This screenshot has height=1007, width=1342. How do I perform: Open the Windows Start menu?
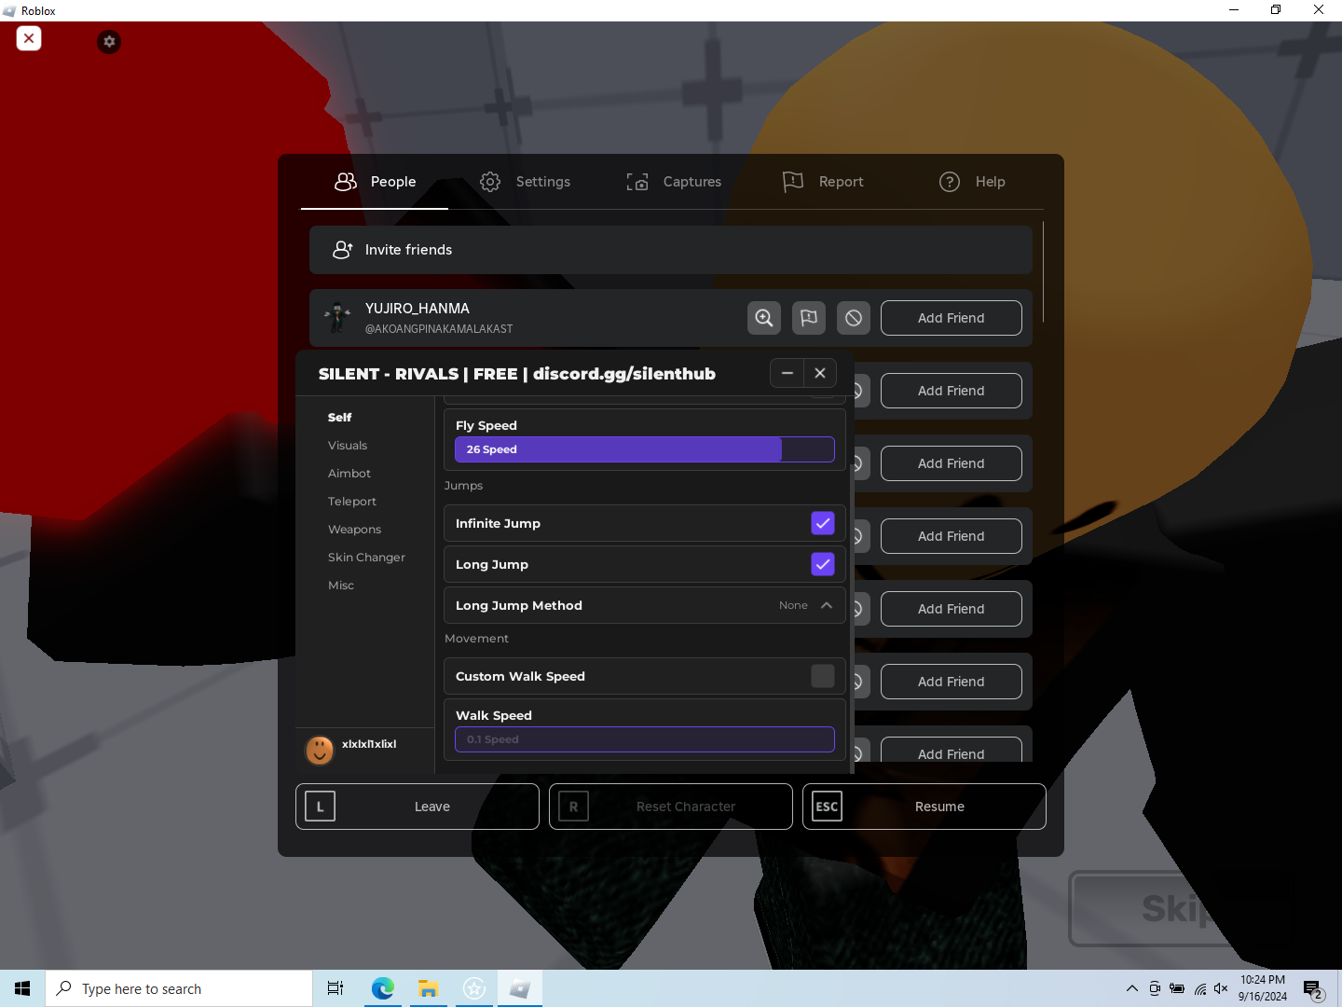[22, 988]
